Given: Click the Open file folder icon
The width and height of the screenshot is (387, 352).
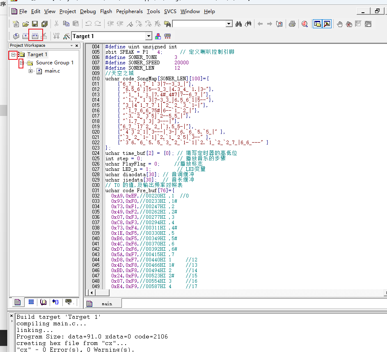Looking at the screenshot, I should (x=25, y=24).
